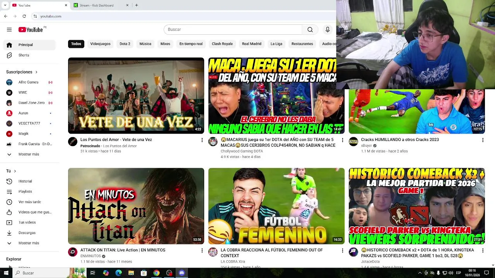
Task: Play the Fútbol Femenino thumbnail
Action: 277,206
